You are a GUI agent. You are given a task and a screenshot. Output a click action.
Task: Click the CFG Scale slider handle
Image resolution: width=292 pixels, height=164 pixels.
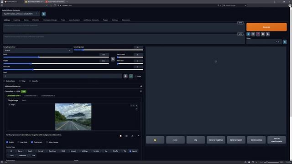tap(33, 70)
